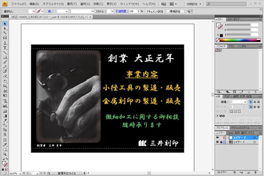Toggle the dashed line (破線) checkbox

[217, 116]
